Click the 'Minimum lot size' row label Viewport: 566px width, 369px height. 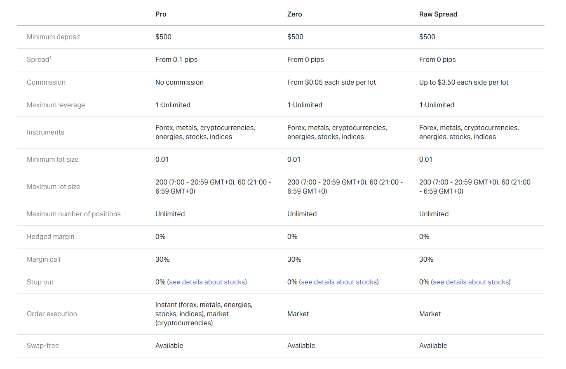tap(52, 159)
